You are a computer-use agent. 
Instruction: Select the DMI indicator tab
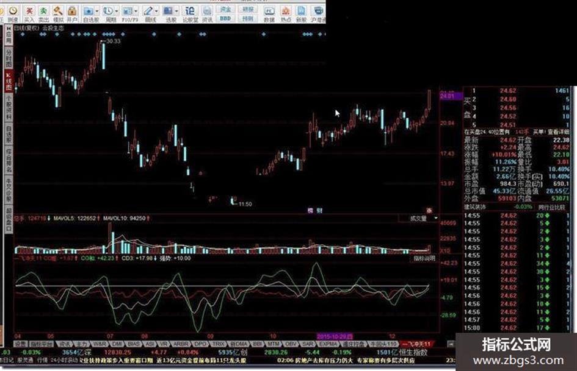pyautogui.click(x=117, y=344)
